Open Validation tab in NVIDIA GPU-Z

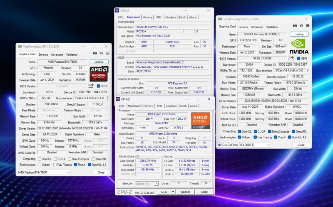click(272, 27)
